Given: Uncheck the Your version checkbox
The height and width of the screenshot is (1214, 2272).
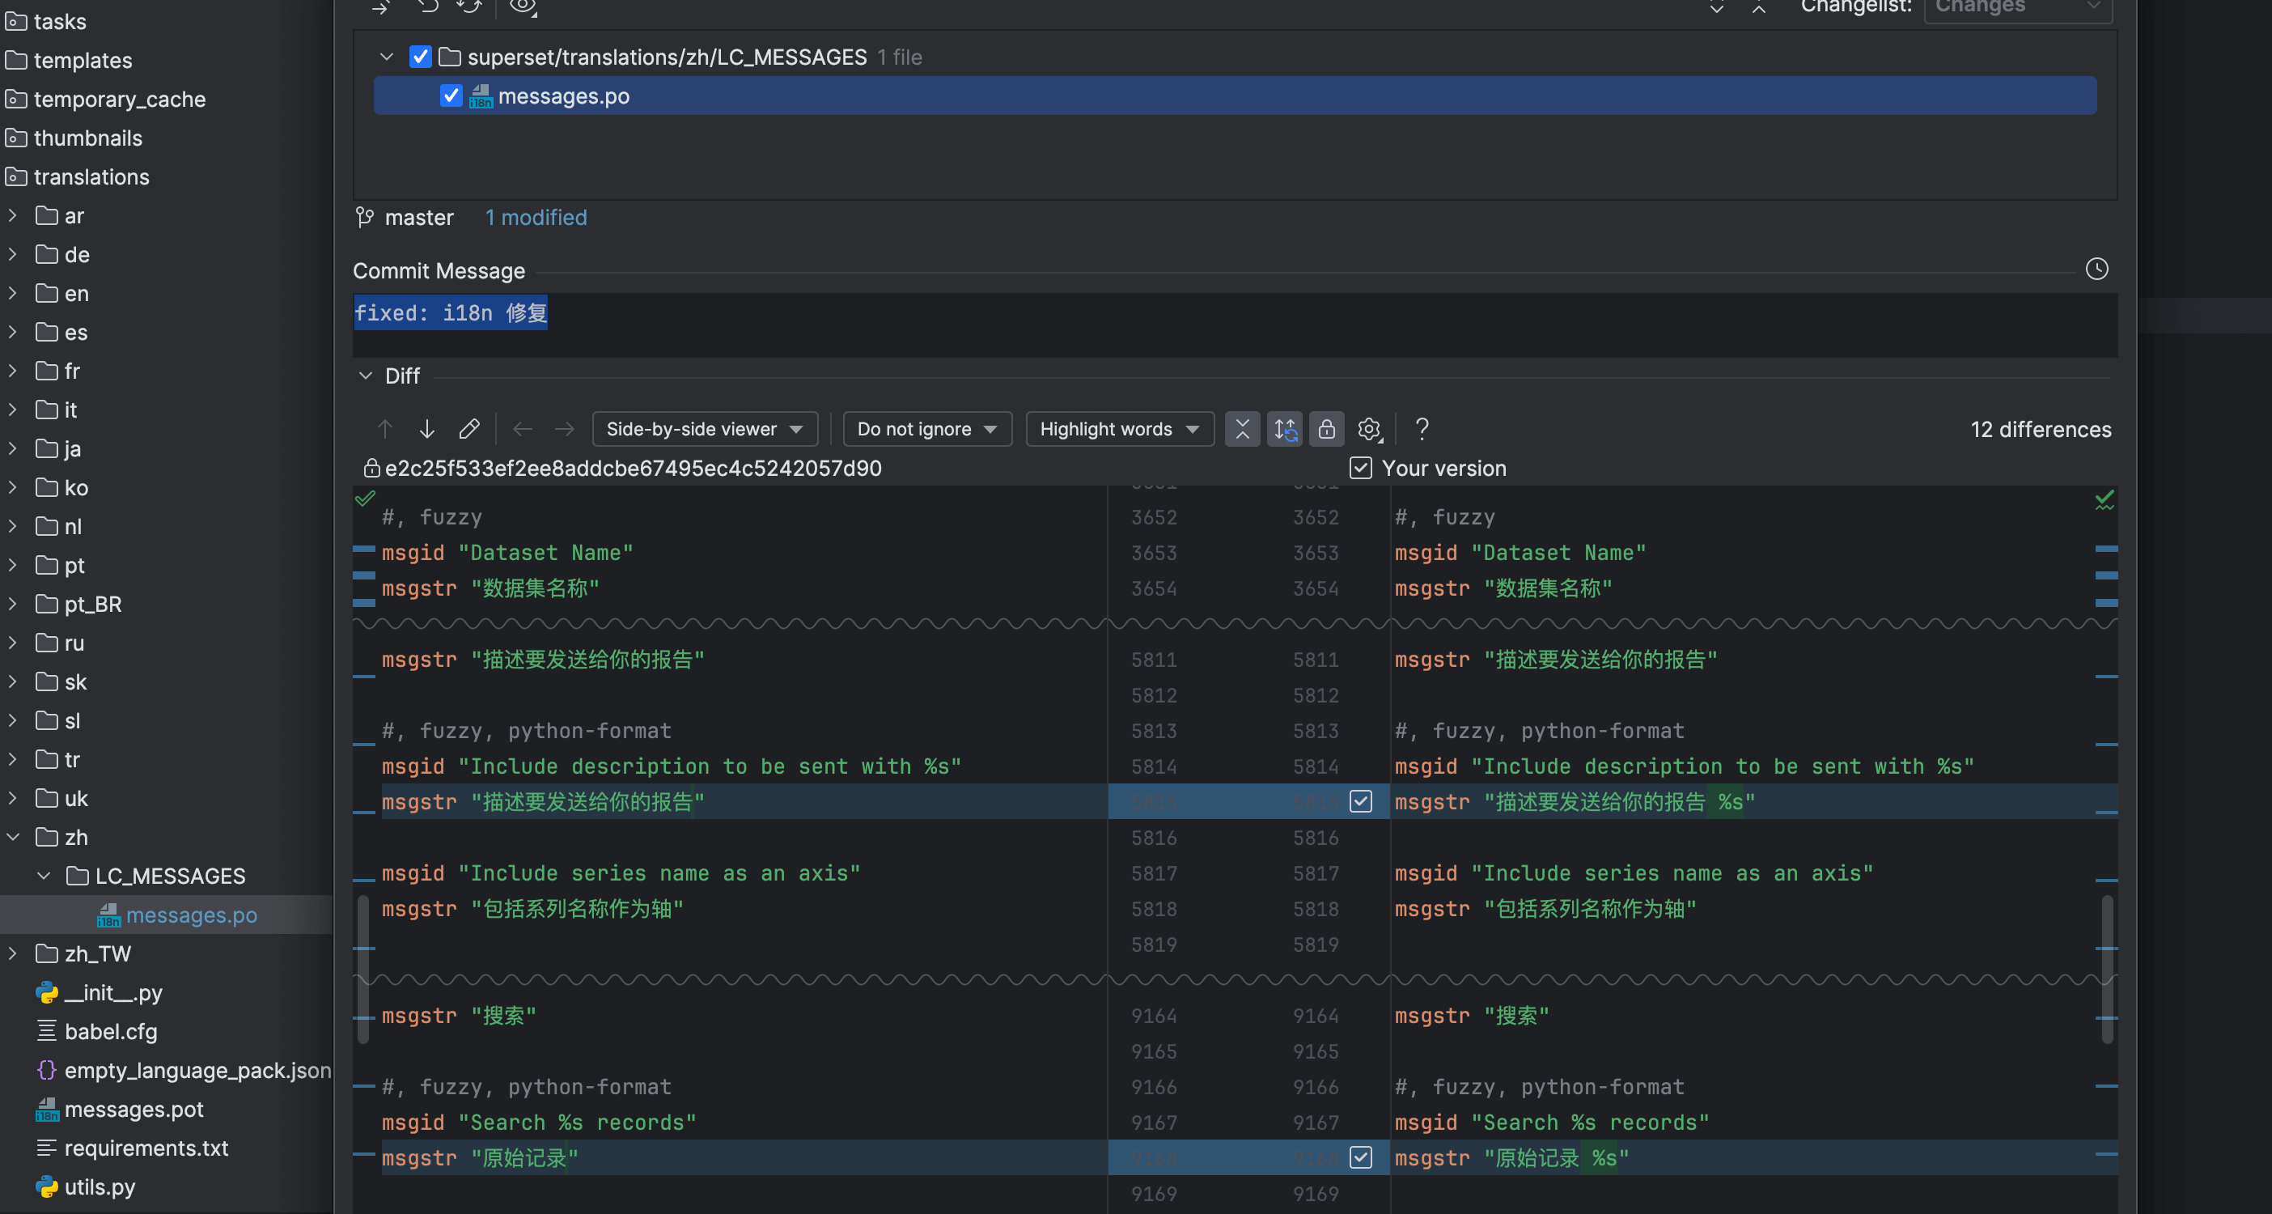Looking at the screenshot, I should pyautogui.click(x=1360, y=469).
